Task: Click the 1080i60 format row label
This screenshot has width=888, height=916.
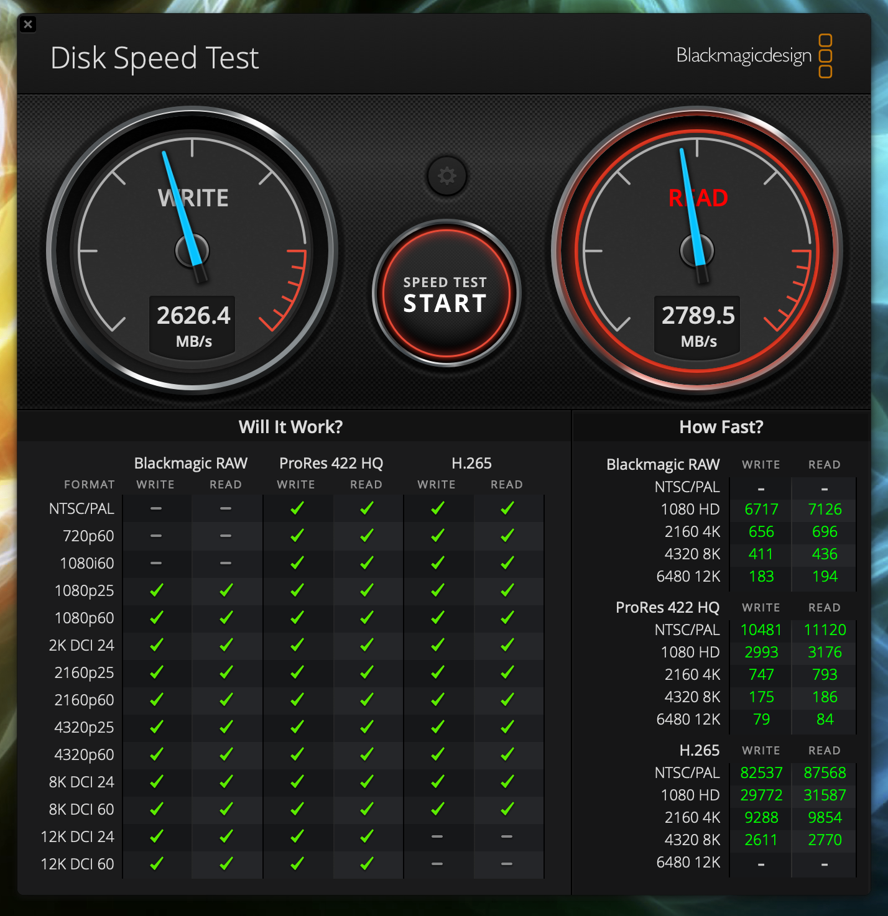Action: pos(87,564)
